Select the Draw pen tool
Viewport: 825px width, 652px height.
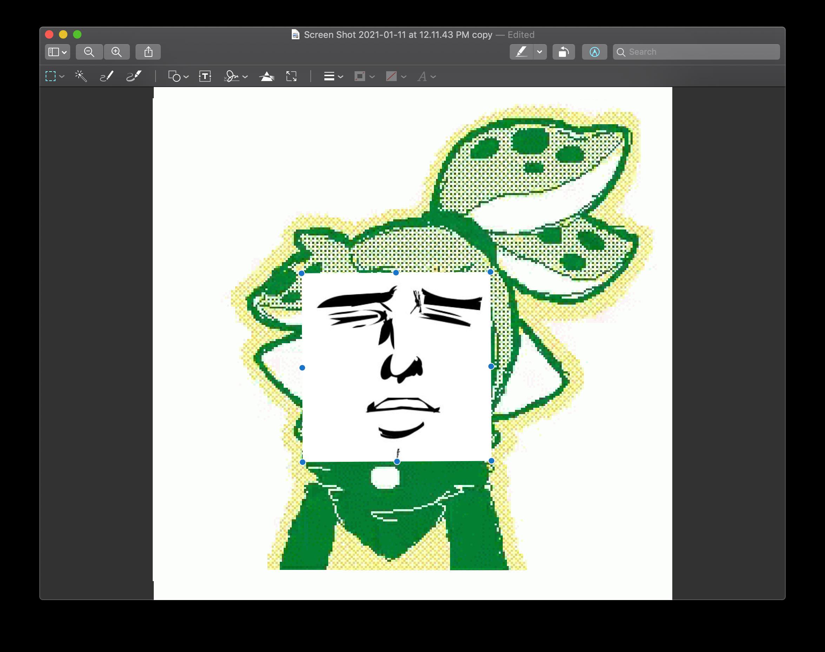point(134,76)
